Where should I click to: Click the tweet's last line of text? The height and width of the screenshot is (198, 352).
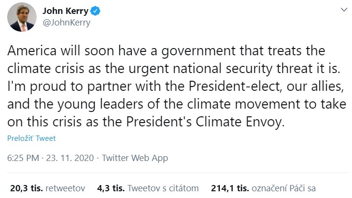146,122
